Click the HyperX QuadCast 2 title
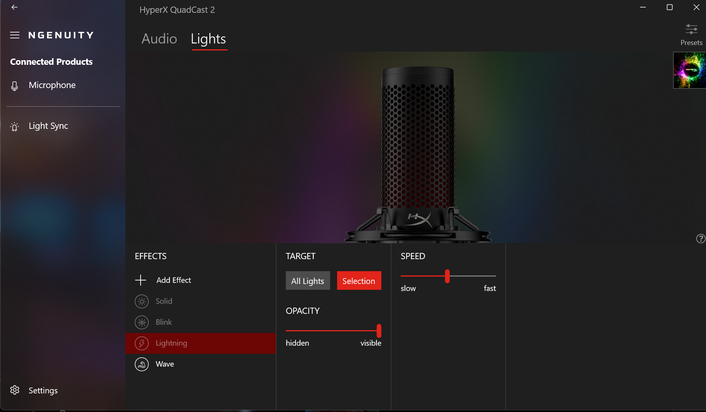Viewport: 706px width, 412px height. point(177,10)
